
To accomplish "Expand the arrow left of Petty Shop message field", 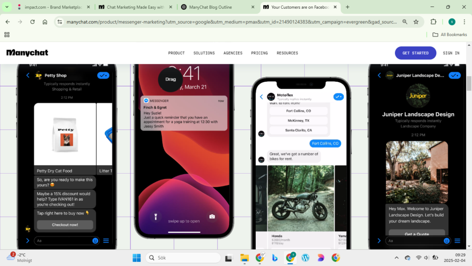I will coord(28,241).
